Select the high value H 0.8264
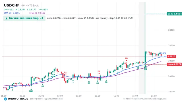Screen dimensions: 182x102 [x=20, y=9]
